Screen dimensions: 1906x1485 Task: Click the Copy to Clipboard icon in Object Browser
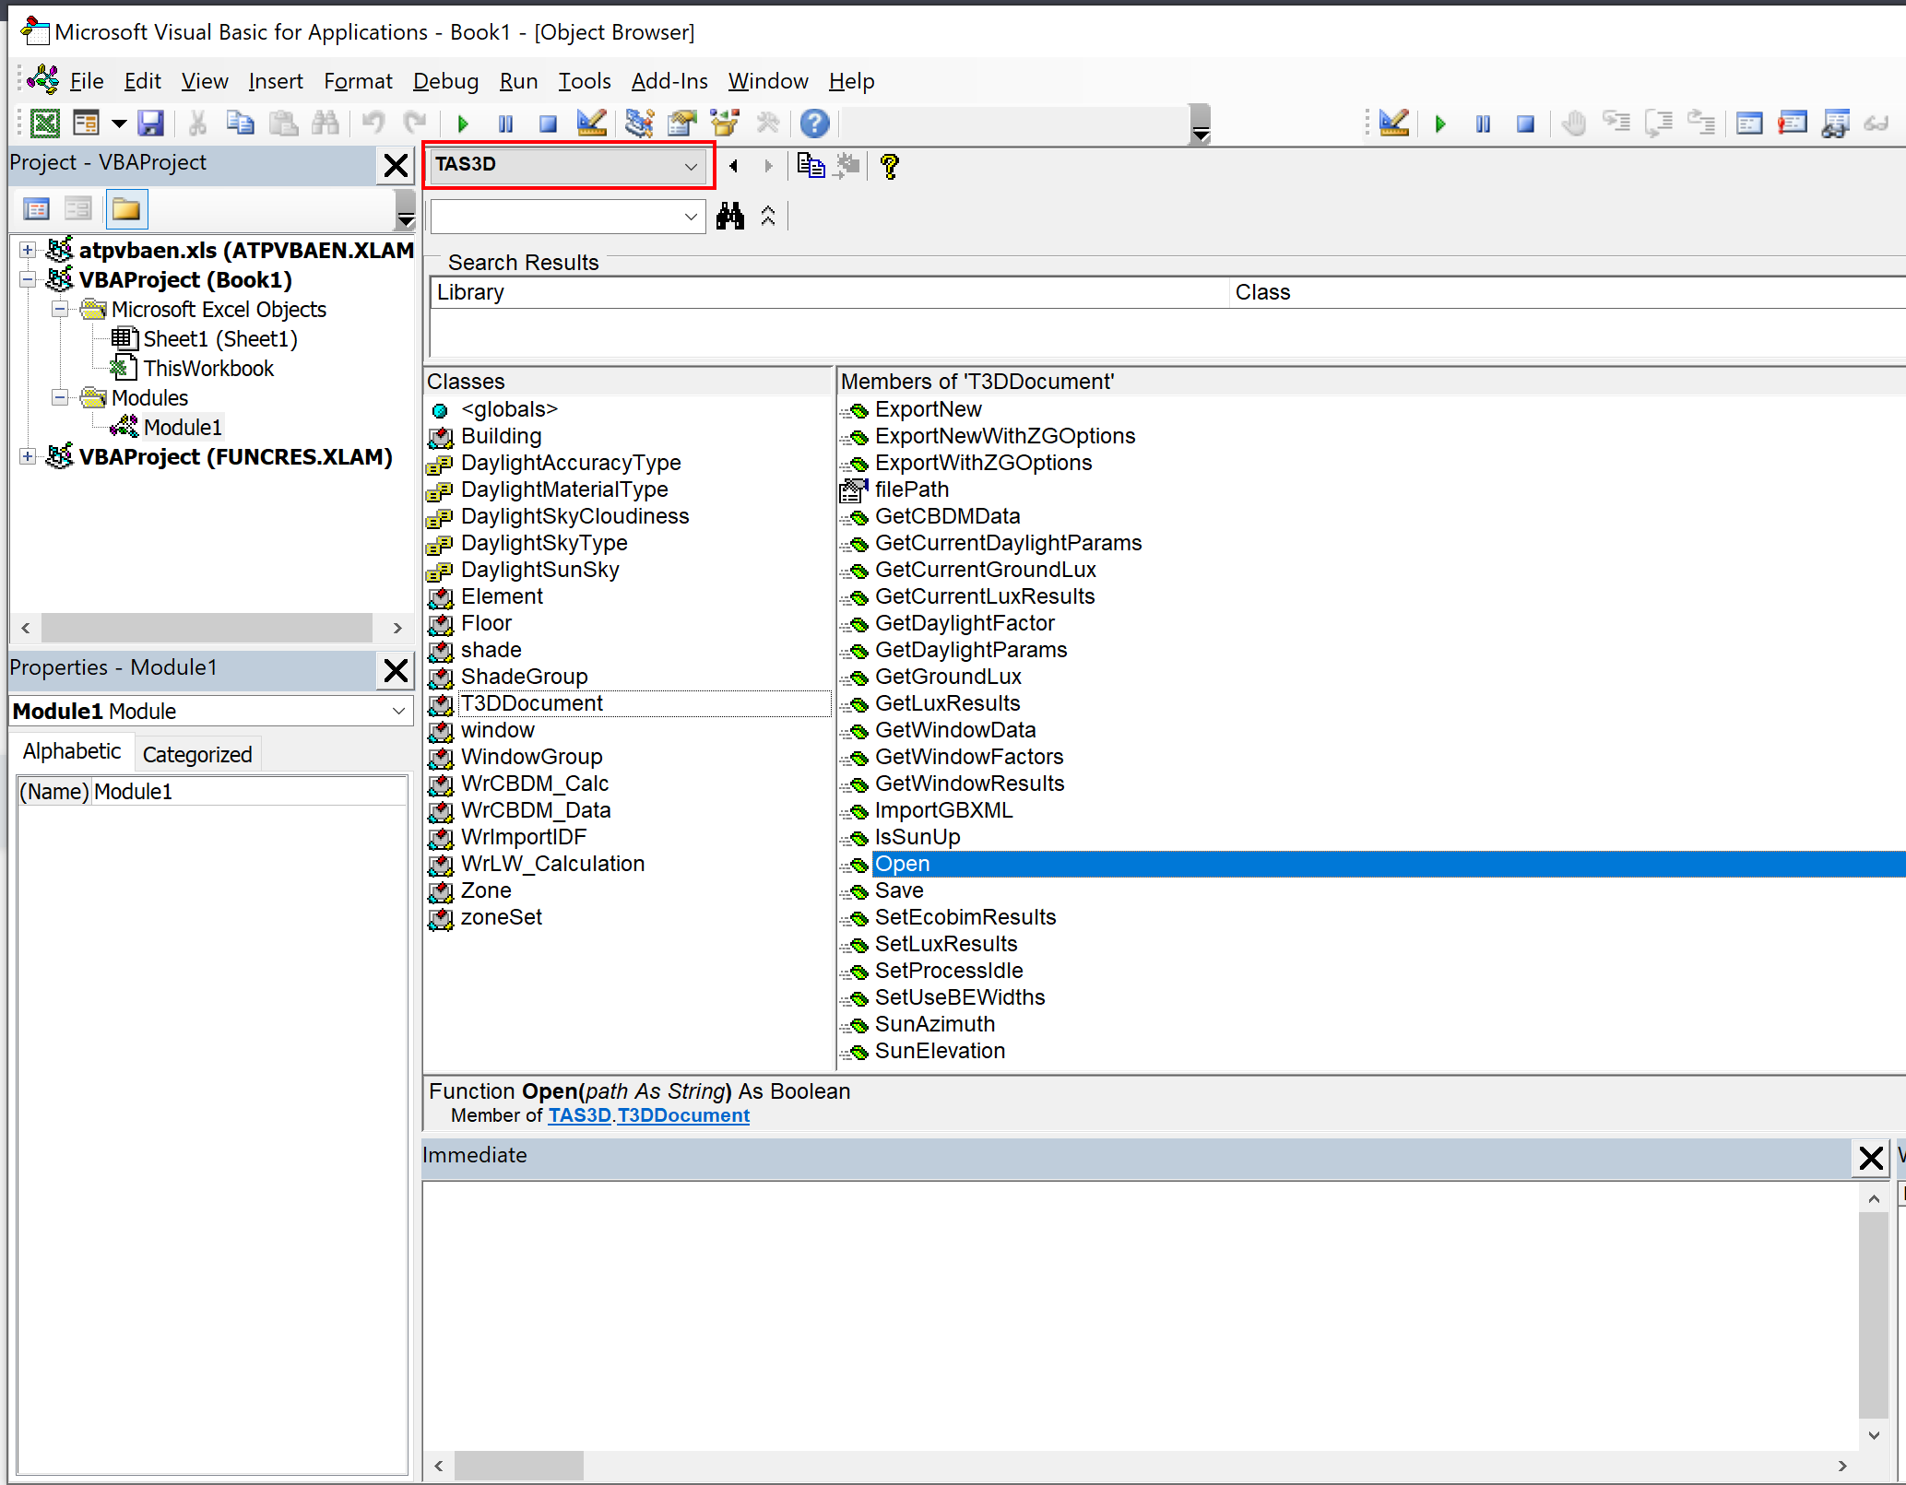811,166
